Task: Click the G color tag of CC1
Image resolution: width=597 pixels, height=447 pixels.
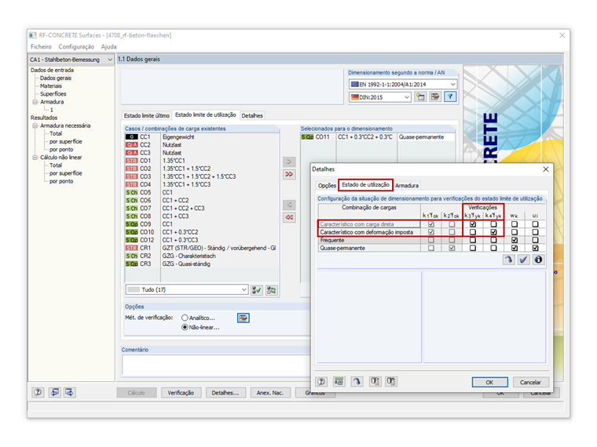Action: pos(132,136)
